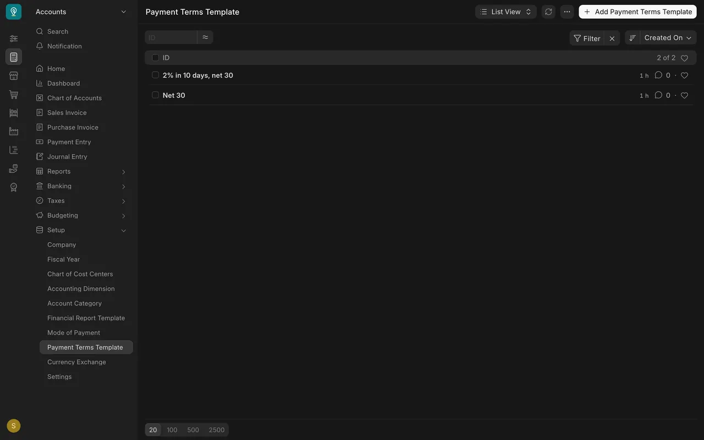Image resolution: width=704 pixels, height=440 pixels.
Task: Click the heart icon in the list header
Action: click(684, 58)
